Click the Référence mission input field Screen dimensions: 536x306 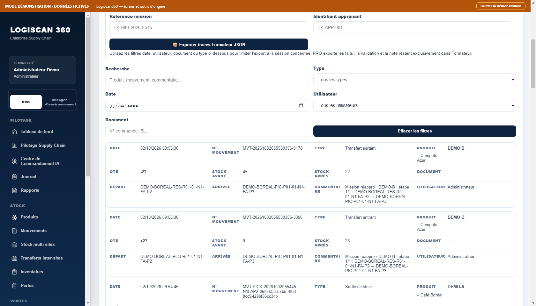click(209, 27)
